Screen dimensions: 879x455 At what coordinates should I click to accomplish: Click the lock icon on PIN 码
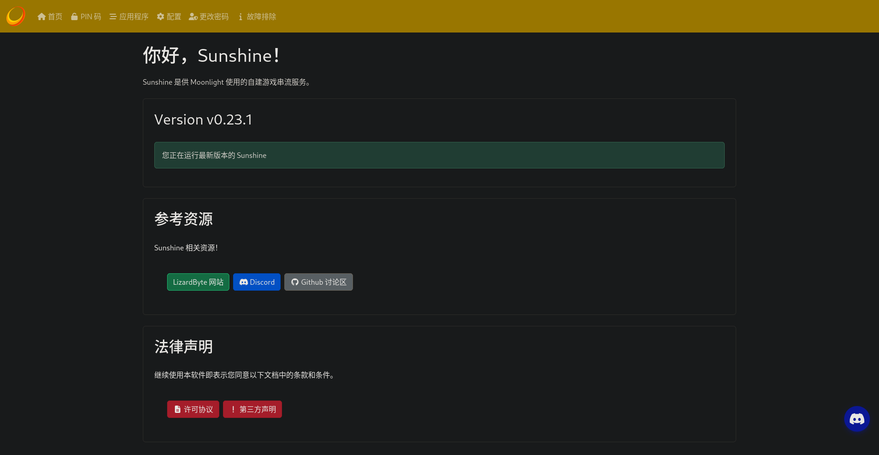[x=75, y=16]
